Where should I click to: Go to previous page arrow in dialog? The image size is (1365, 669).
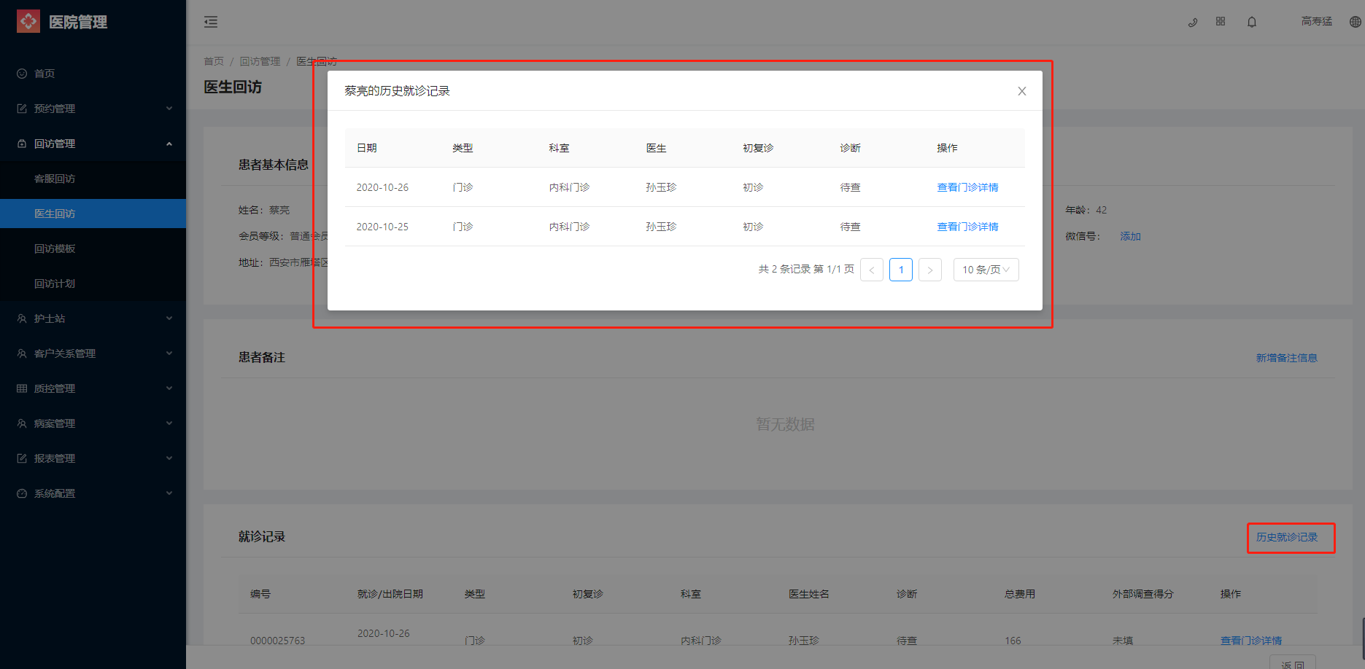872,270
